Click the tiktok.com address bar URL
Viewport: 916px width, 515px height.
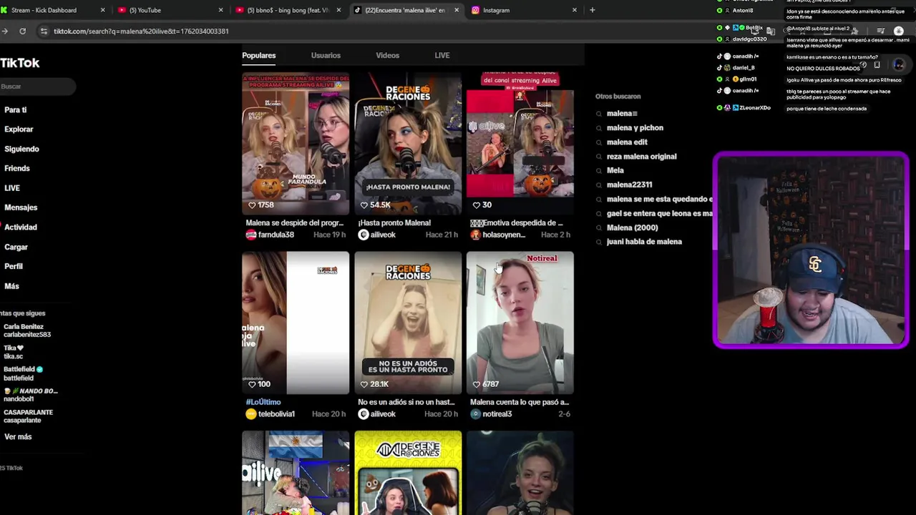pyautogui.click(x=141, y=31)
